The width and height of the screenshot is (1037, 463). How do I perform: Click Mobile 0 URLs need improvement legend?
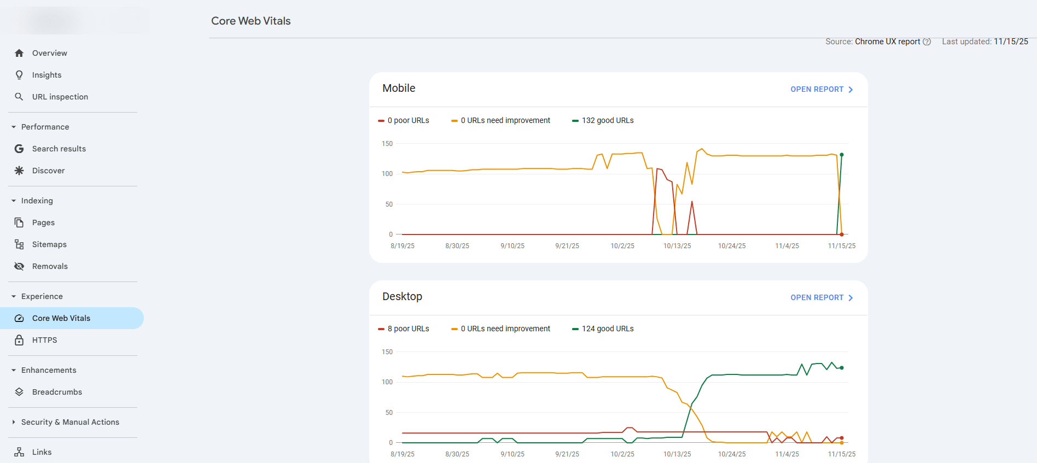click(500, 120)
